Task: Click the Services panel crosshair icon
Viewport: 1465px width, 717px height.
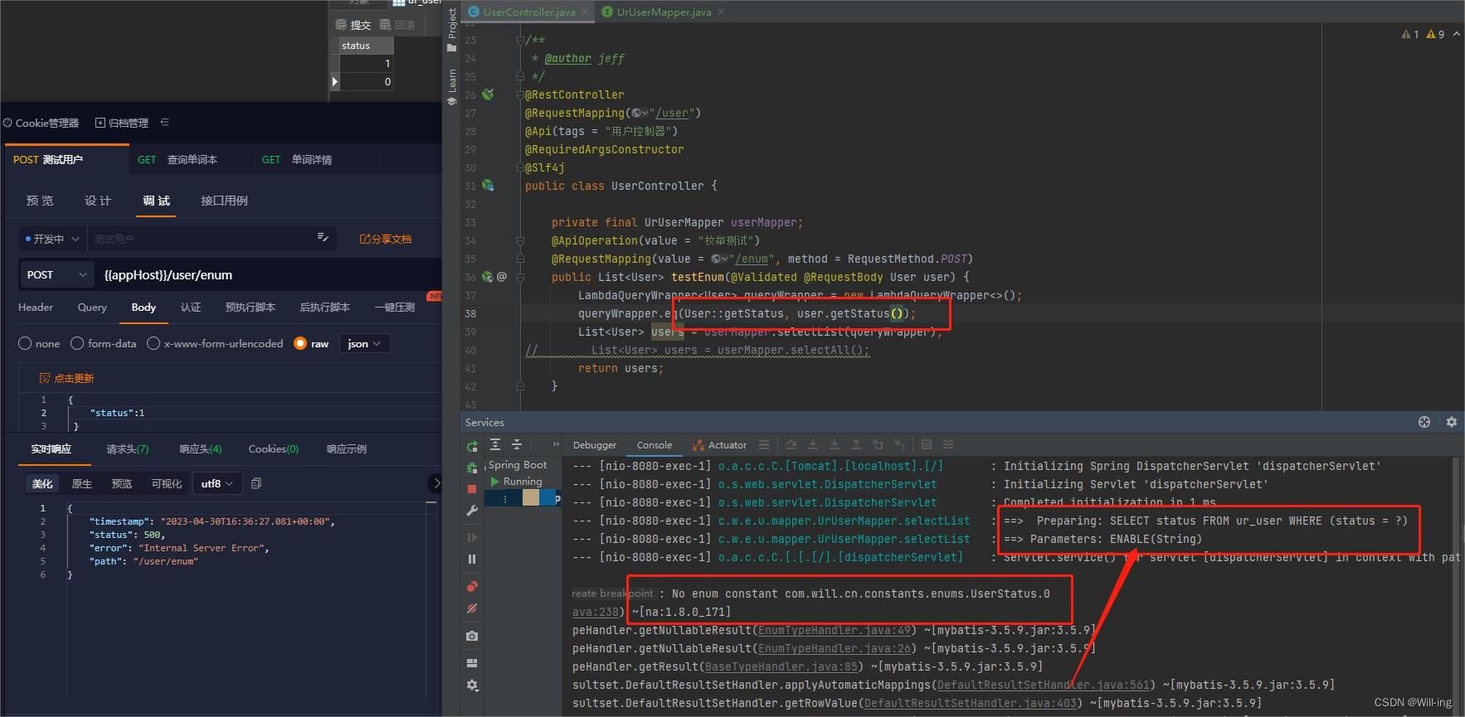Action: click(x=1424, y=422)
